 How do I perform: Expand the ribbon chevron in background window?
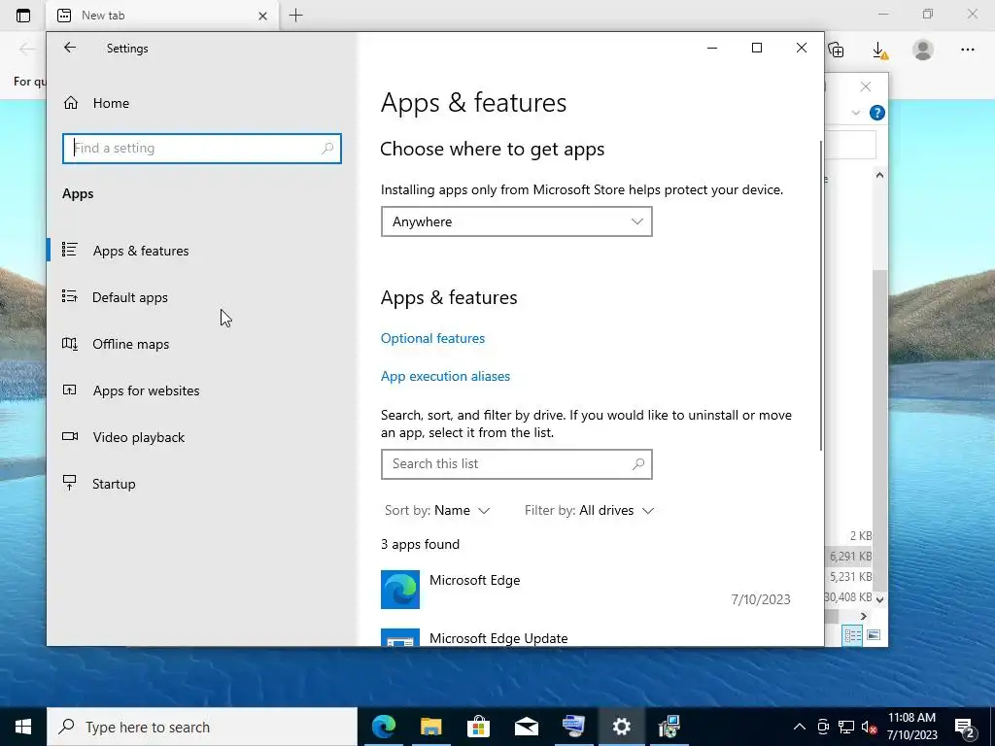pyautogui.click(x=855, y=113)
